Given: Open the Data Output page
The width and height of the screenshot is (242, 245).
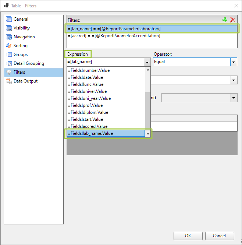Looking at the screenshot, I should click(25, 81).
